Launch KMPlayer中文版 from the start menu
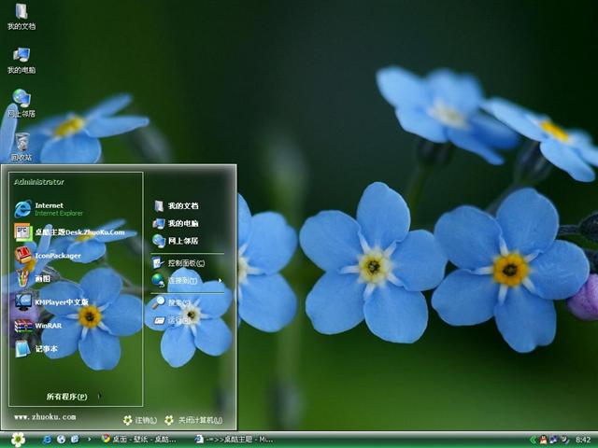Screen dimensions: 598x448 point(51,302)
